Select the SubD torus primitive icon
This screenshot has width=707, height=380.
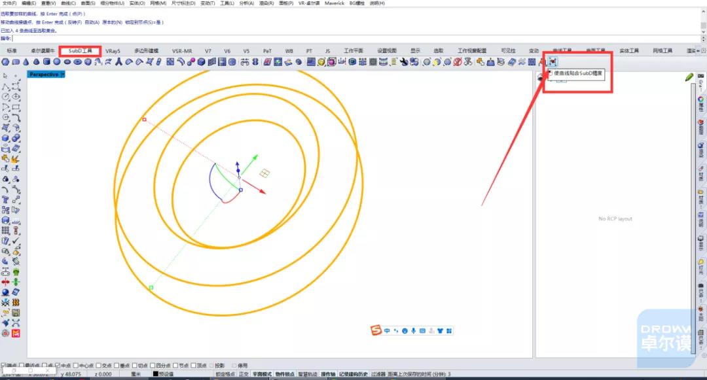pos(77,61)
